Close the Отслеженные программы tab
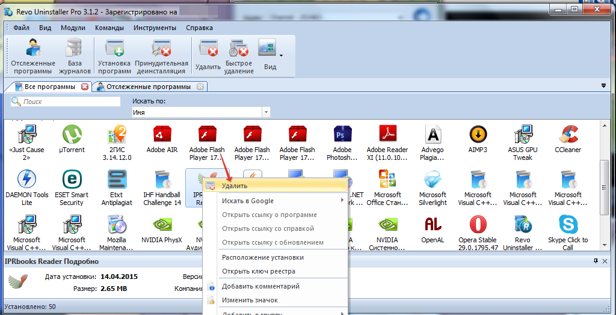The image size is (616, 315). [200, 87]
